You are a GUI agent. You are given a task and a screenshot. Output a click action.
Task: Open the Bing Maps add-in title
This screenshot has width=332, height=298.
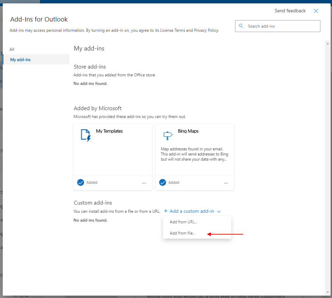pyautogui.click(x=188, y=131)
